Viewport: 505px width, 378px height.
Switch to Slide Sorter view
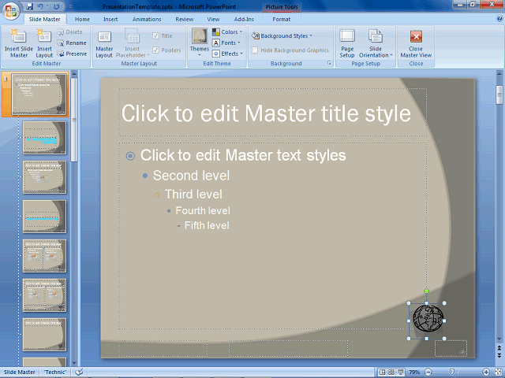(391, 372)
